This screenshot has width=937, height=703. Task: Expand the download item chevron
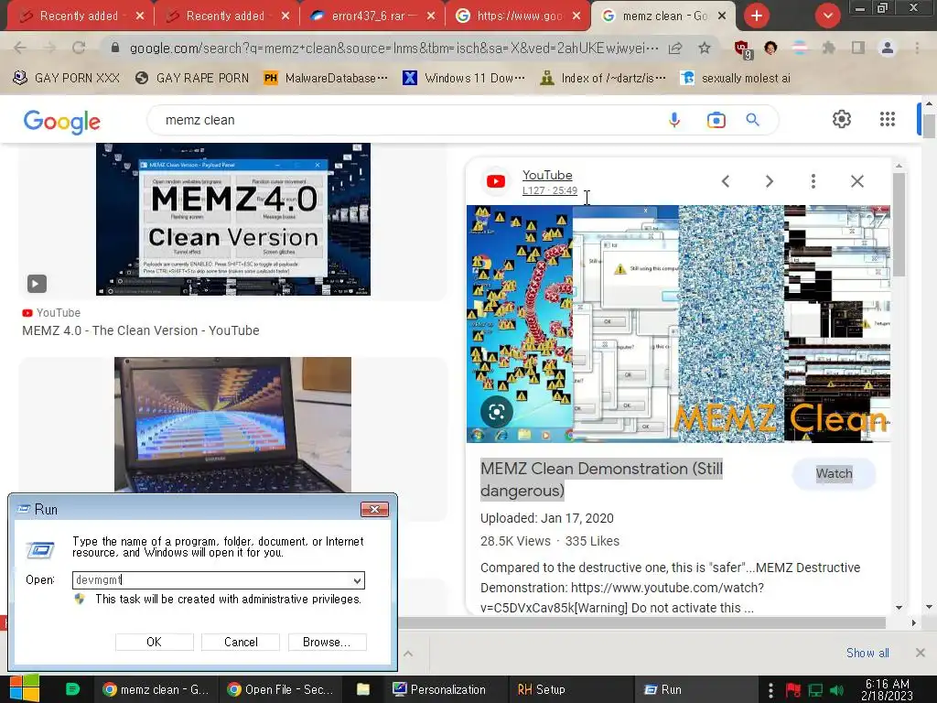click(x=408, y=654)
